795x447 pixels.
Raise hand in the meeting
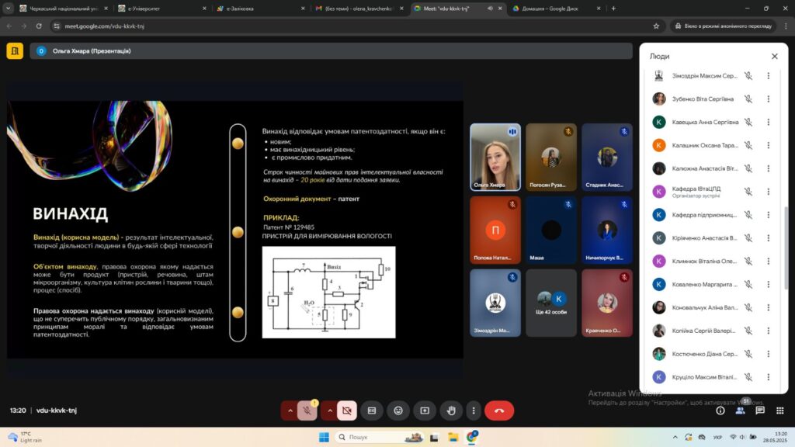pos(451,411)
